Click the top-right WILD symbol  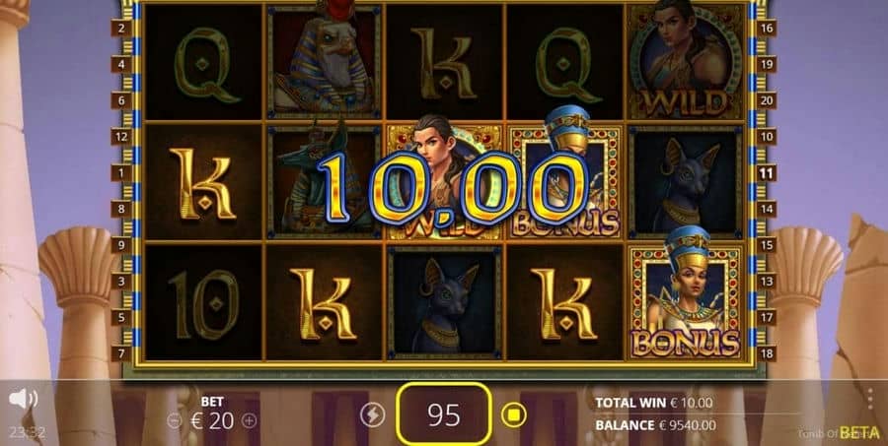[686, 61]
